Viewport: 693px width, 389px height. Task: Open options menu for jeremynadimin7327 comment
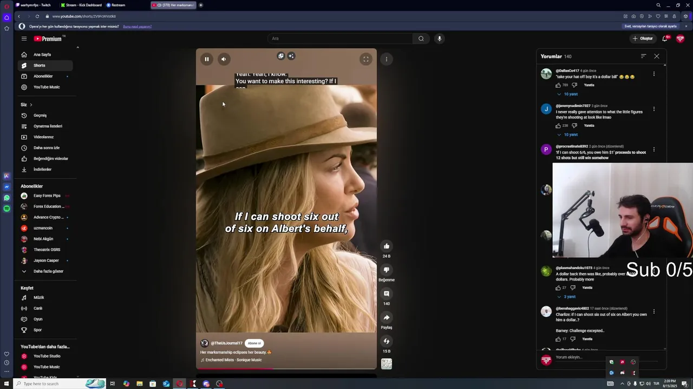(654, 109)
